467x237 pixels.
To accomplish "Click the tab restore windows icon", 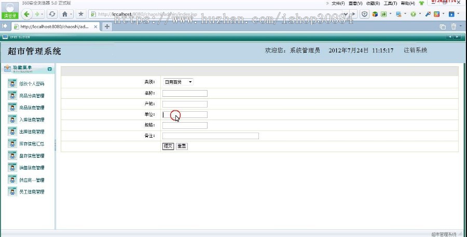I will click(x=443, y=27).
